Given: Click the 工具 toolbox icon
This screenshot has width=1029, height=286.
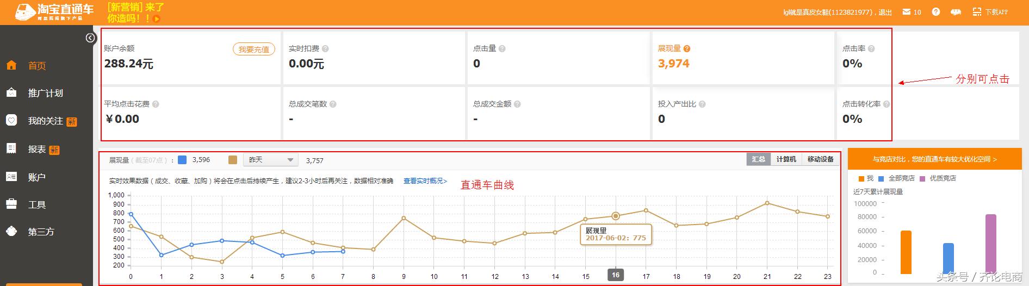Looking at the screenshot, I should point(11,204).
